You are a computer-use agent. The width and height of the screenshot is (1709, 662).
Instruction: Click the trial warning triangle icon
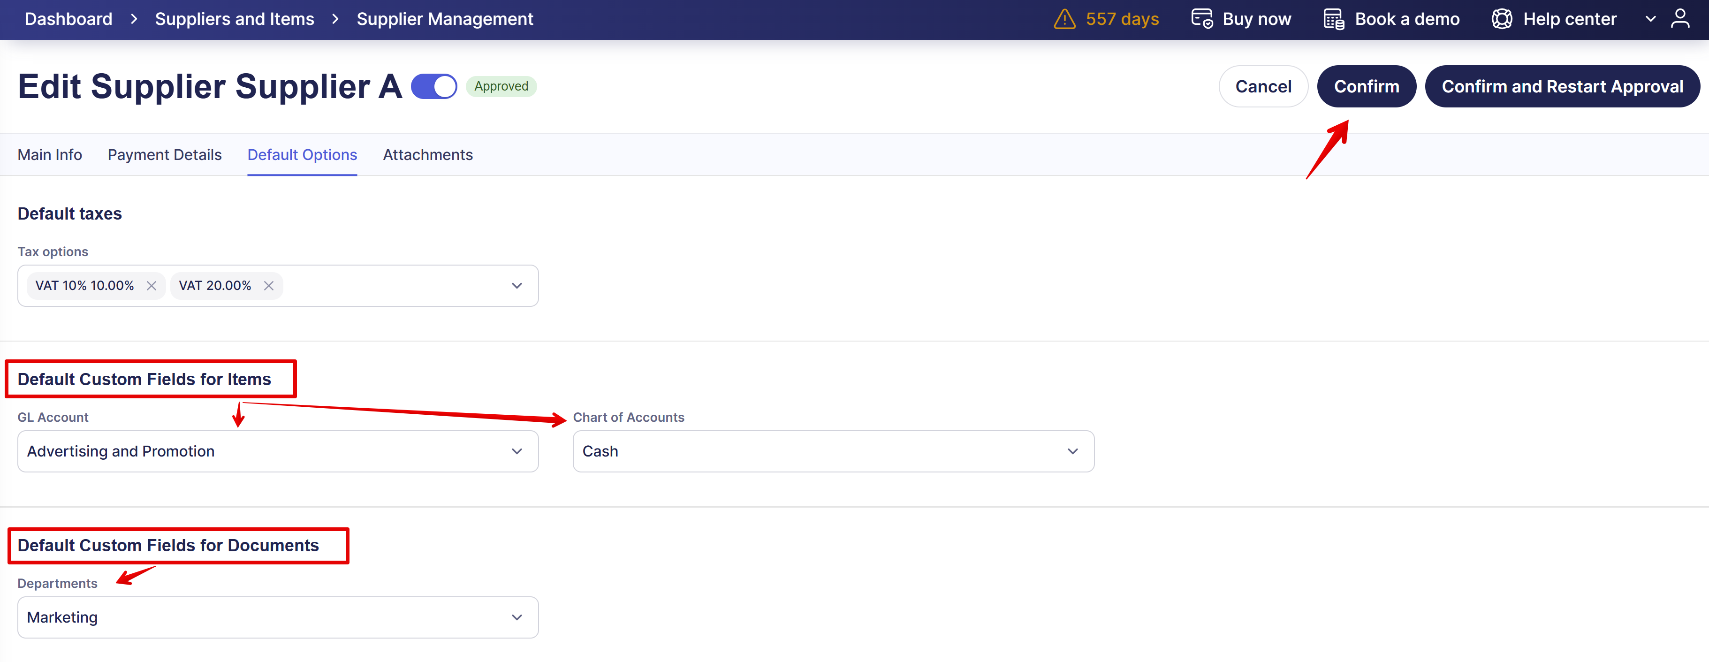(1064, 19)
